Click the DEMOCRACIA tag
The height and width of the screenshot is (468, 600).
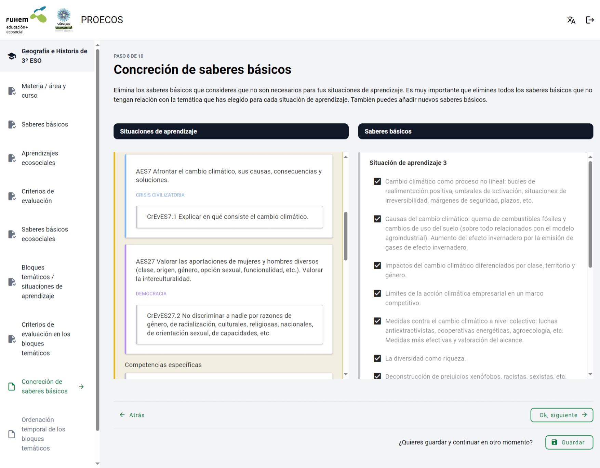point(151,293)
